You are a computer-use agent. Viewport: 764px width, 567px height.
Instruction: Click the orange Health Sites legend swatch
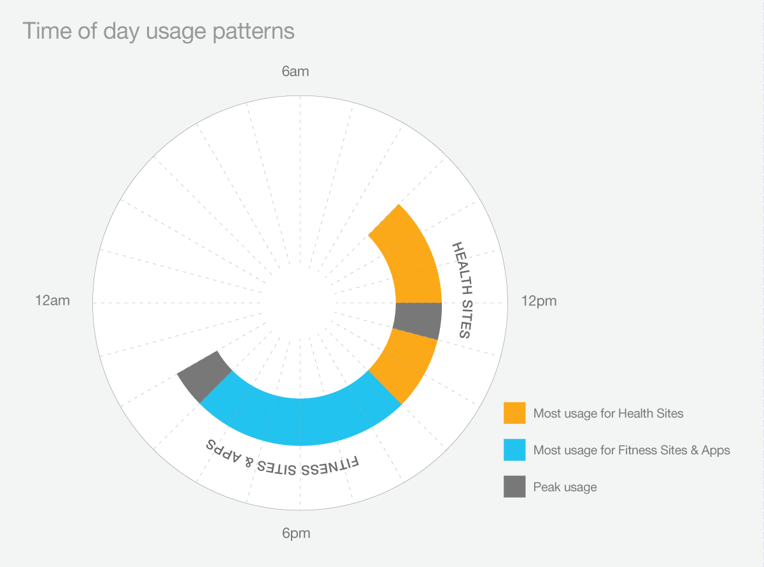pos(514,413)
